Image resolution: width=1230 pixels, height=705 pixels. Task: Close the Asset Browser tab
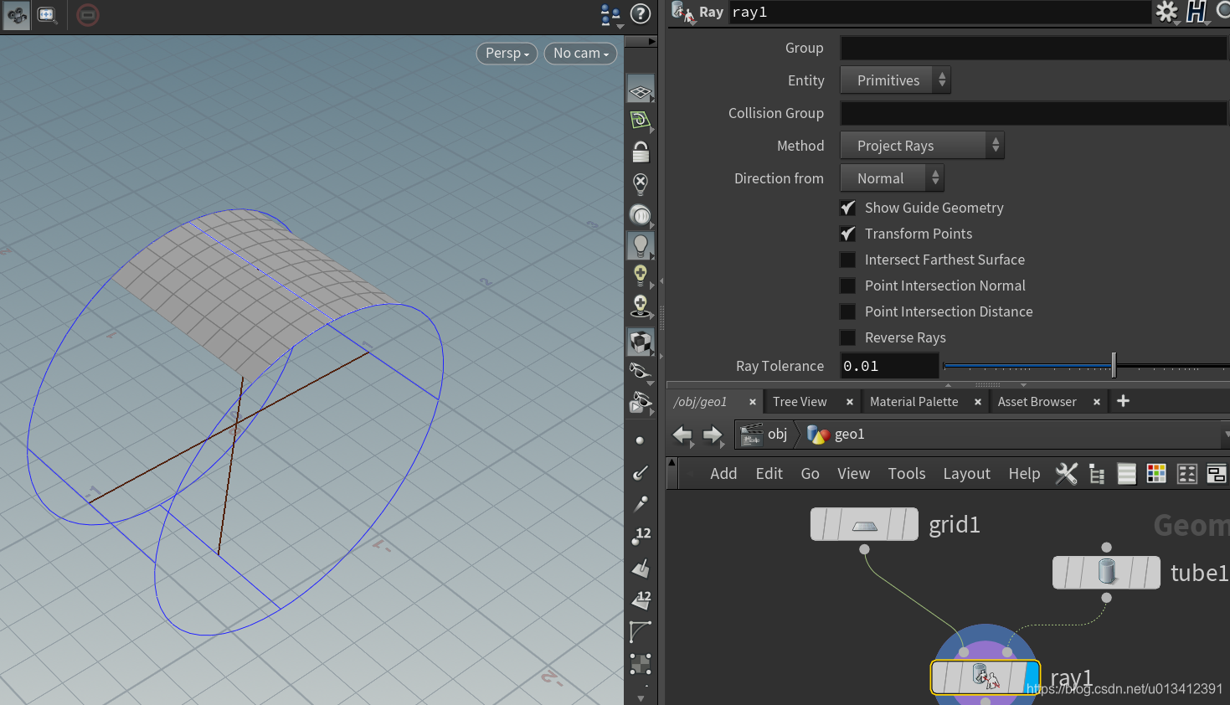[1096, 402]
